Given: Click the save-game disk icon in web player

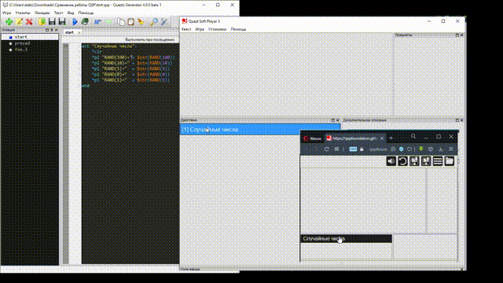Looking at the screenshot, I should tap(414, 161).
